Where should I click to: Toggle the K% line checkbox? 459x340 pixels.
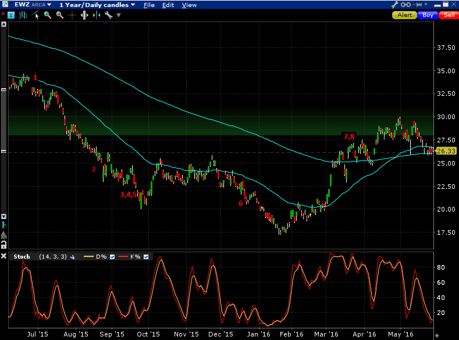click(x=146, y=257)
